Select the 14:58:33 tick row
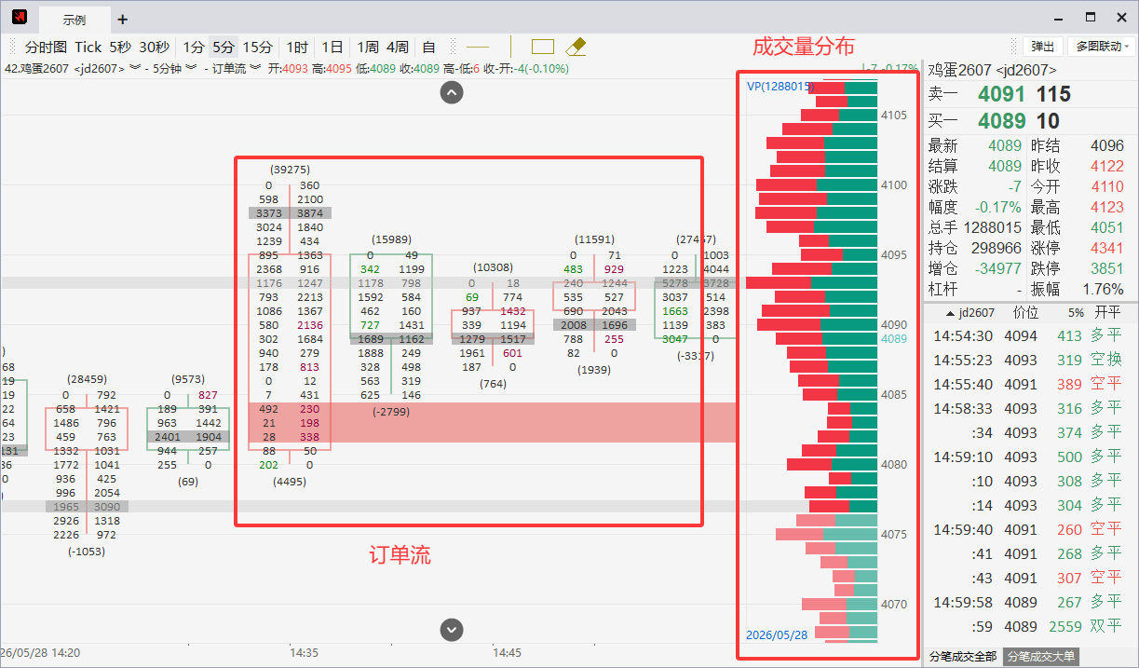Screen dimensions: 1139x668 point(1029,408)
